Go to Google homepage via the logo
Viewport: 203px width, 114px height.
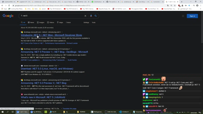pos(8,16)
